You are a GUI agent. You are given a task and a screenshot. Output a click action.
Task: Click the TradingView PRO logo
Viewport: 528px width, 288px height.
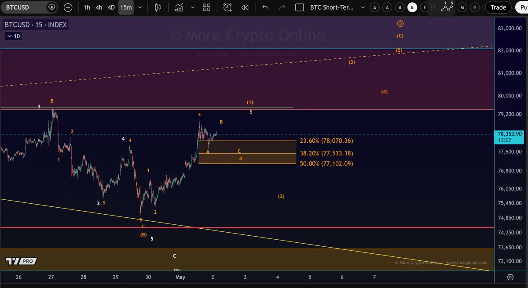pyautogui.click(x=22, y=261)
